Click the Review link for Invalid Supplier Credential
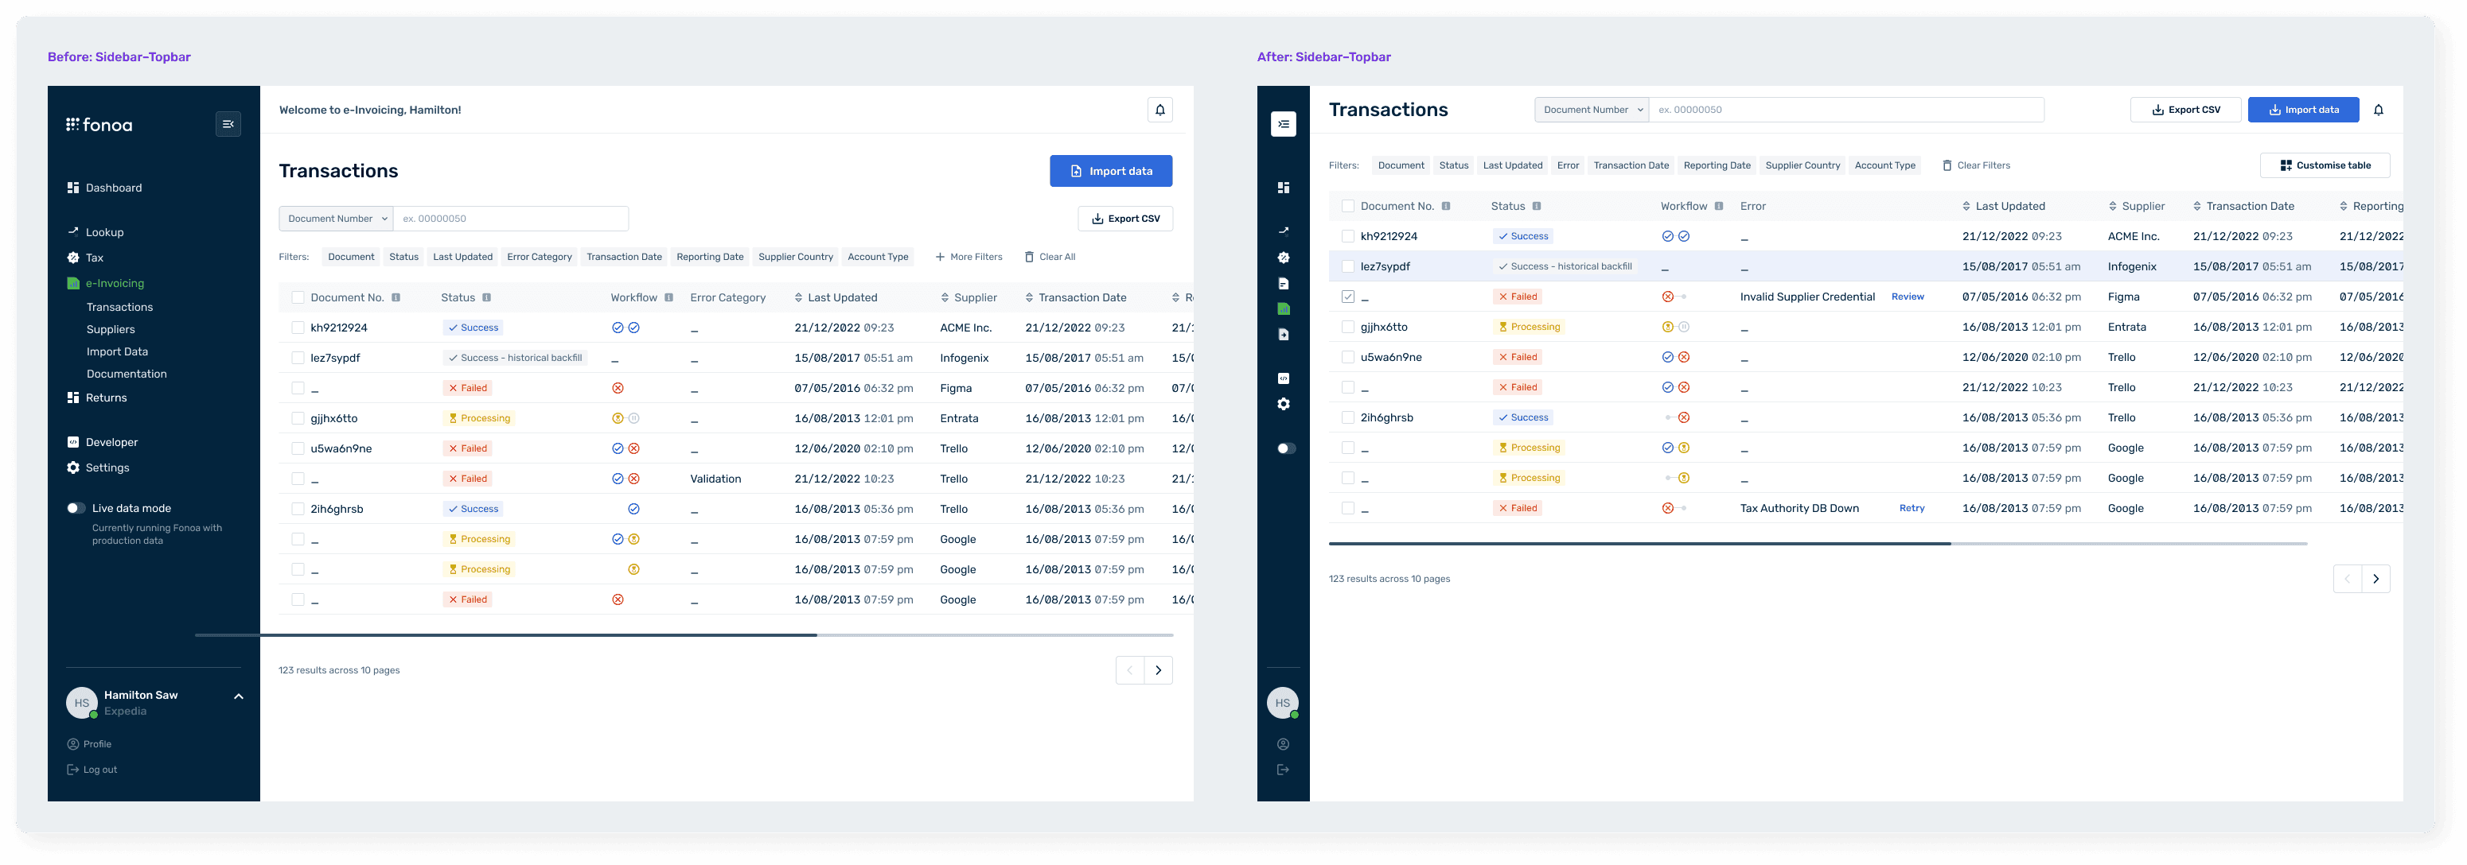The height and width of the screenshot is (865, 2467). 1907,297
